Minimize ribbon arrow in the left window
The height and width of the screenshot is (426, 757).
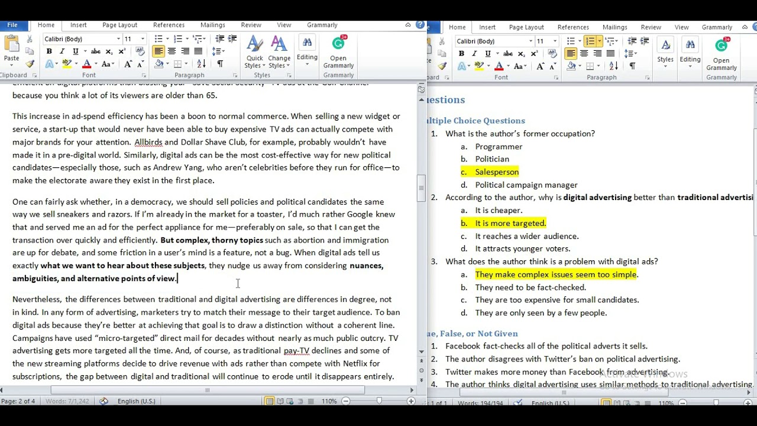coord(408,25)
